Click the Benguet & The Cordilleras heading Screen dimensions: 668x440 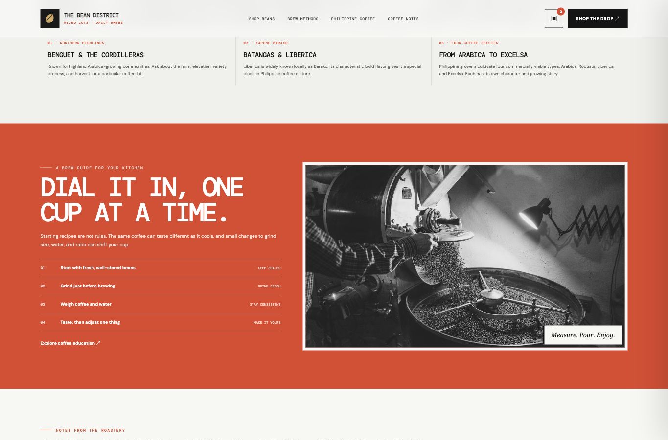(x=96, y=55)
